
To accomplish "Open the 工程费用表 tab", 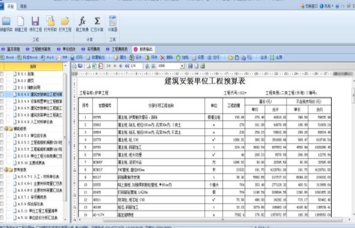I will click(117, 49).
